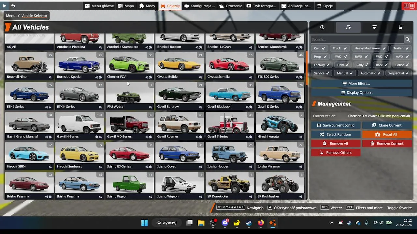This screenshot has width=417, height=234.
Task: Open the Windows Start menu icon
Action: tap(144, 223)
